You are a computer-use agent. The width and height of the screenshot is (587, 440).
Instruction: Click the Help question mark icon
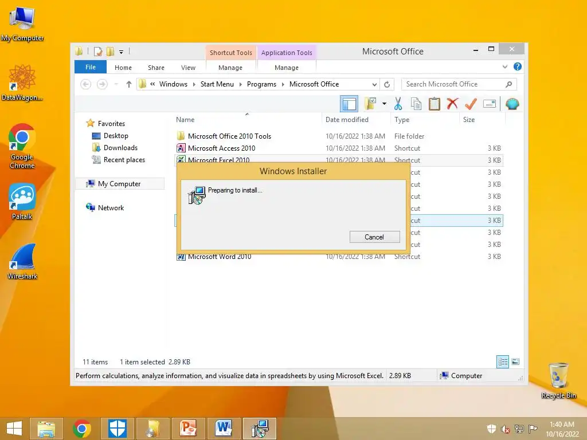pos(518,66)
